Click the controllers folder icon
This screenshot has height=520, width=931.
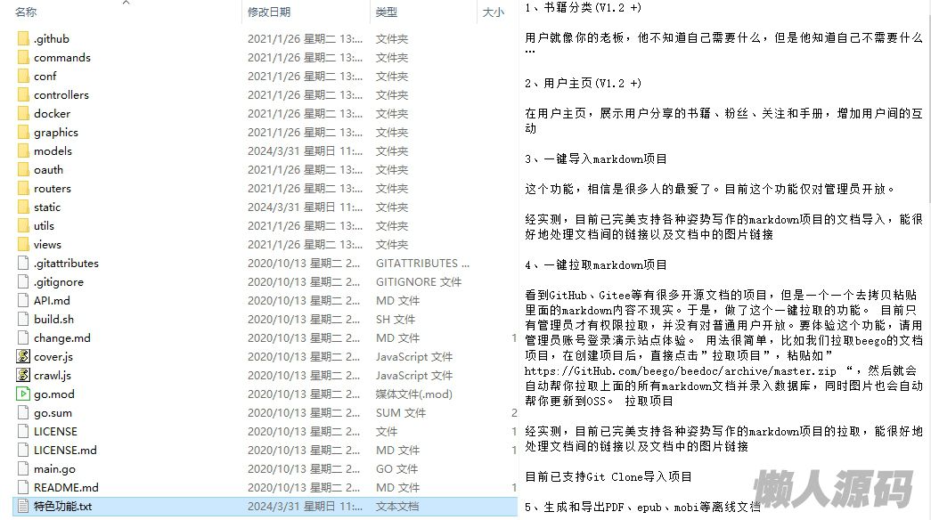click(23, 95)
